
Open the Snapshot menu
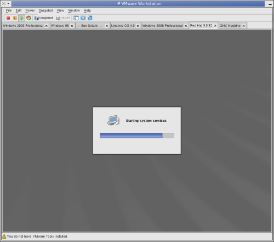pyautogui.click(x=45, y=10)
